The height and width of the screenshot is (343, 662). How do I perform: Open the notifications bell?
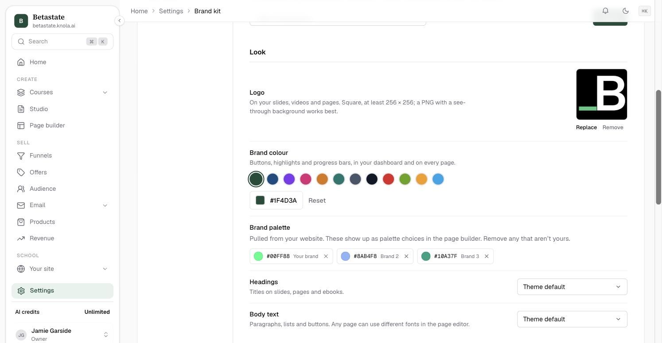(x=605, y=11)
